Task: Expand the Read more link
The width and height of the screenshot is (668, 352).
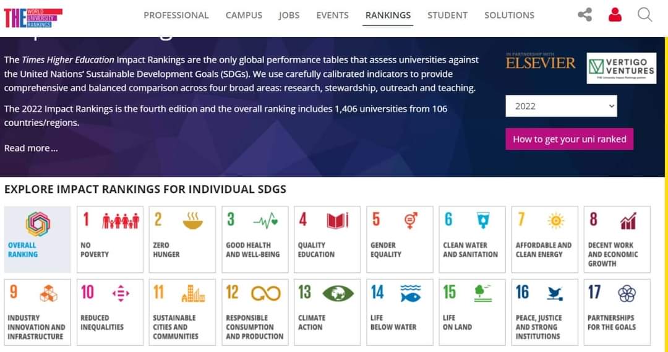Action: click(x=31, y=148)
